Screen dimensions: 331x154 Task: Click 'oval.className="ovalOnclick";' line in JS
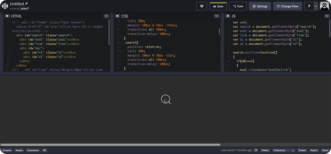coord(266,70)
